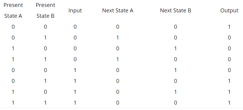Image resolution: width=243 pixels, height=110 pixels.
Task: Select Next State B value in the seventh row
Action: (175, 92)
